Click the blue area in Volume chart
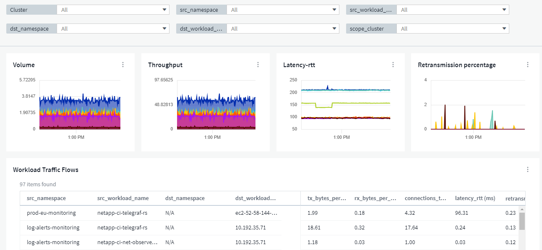The width and height of the screenshot is (542, 250). (x=80, y=104)
